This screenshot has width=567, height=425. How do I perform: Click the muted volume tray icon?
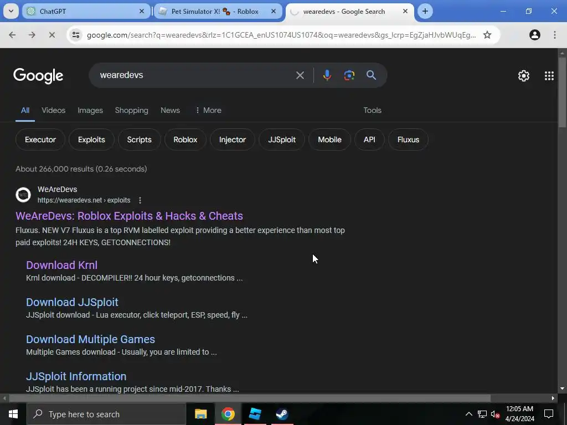(495, 414)
